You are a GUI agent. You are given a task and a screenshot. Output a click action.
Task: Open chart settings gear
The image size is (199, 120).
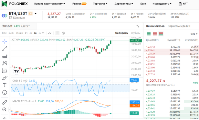[63, 33]
